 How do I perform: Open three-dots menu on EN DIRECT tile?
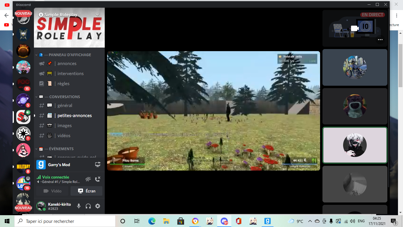point(380,40)
